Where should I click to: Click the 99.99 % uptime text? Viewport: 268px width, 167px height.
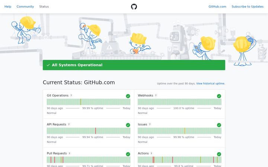[93, 108]
